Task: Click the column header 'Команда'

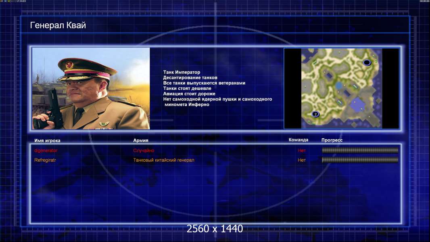Action: [298, 140]
